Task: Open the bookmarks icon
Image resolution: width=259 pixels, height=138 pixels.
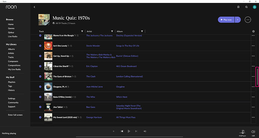Action: 238,7
